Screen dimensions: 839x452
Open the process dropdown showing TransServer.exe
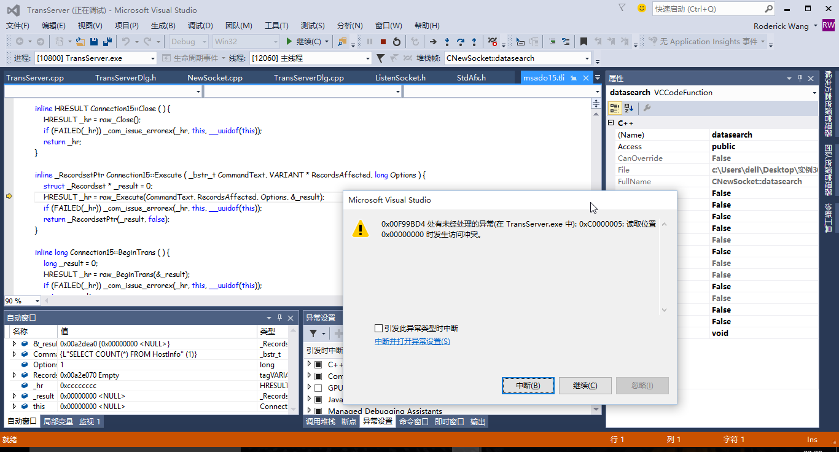pyautogui.click(x=95, y=58)
